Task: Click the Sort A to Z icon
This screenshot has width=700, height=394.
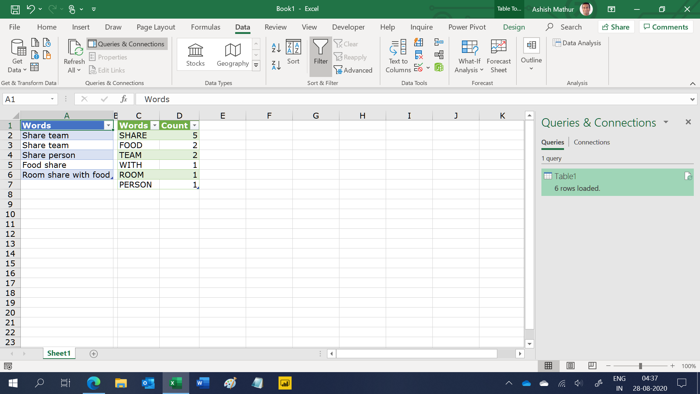Action: coord(276,47)
